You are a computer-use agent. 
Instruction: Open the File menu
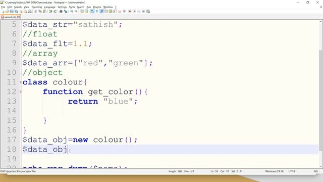coord(3,7)
